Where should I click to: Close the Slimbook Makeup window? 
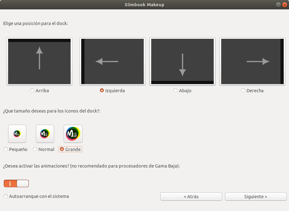[284, 5]
